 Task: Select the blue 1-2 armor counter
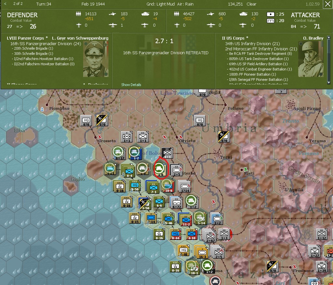[134, 153]
